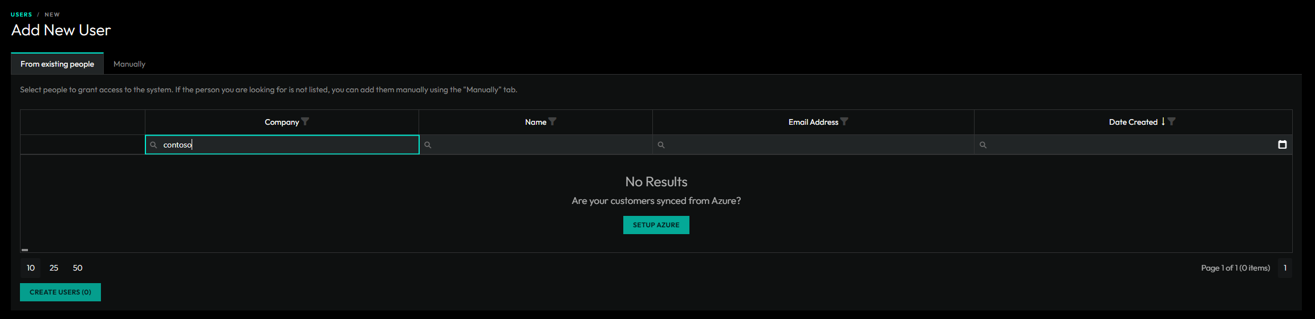This screenshot has height=319, width=1315.
Task: Open the Date Created column filter icon
Action: click(x=1171, y=121)
